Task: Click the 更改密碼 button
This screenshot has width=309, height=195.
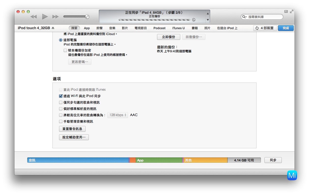Action: (x=80, y=62)
